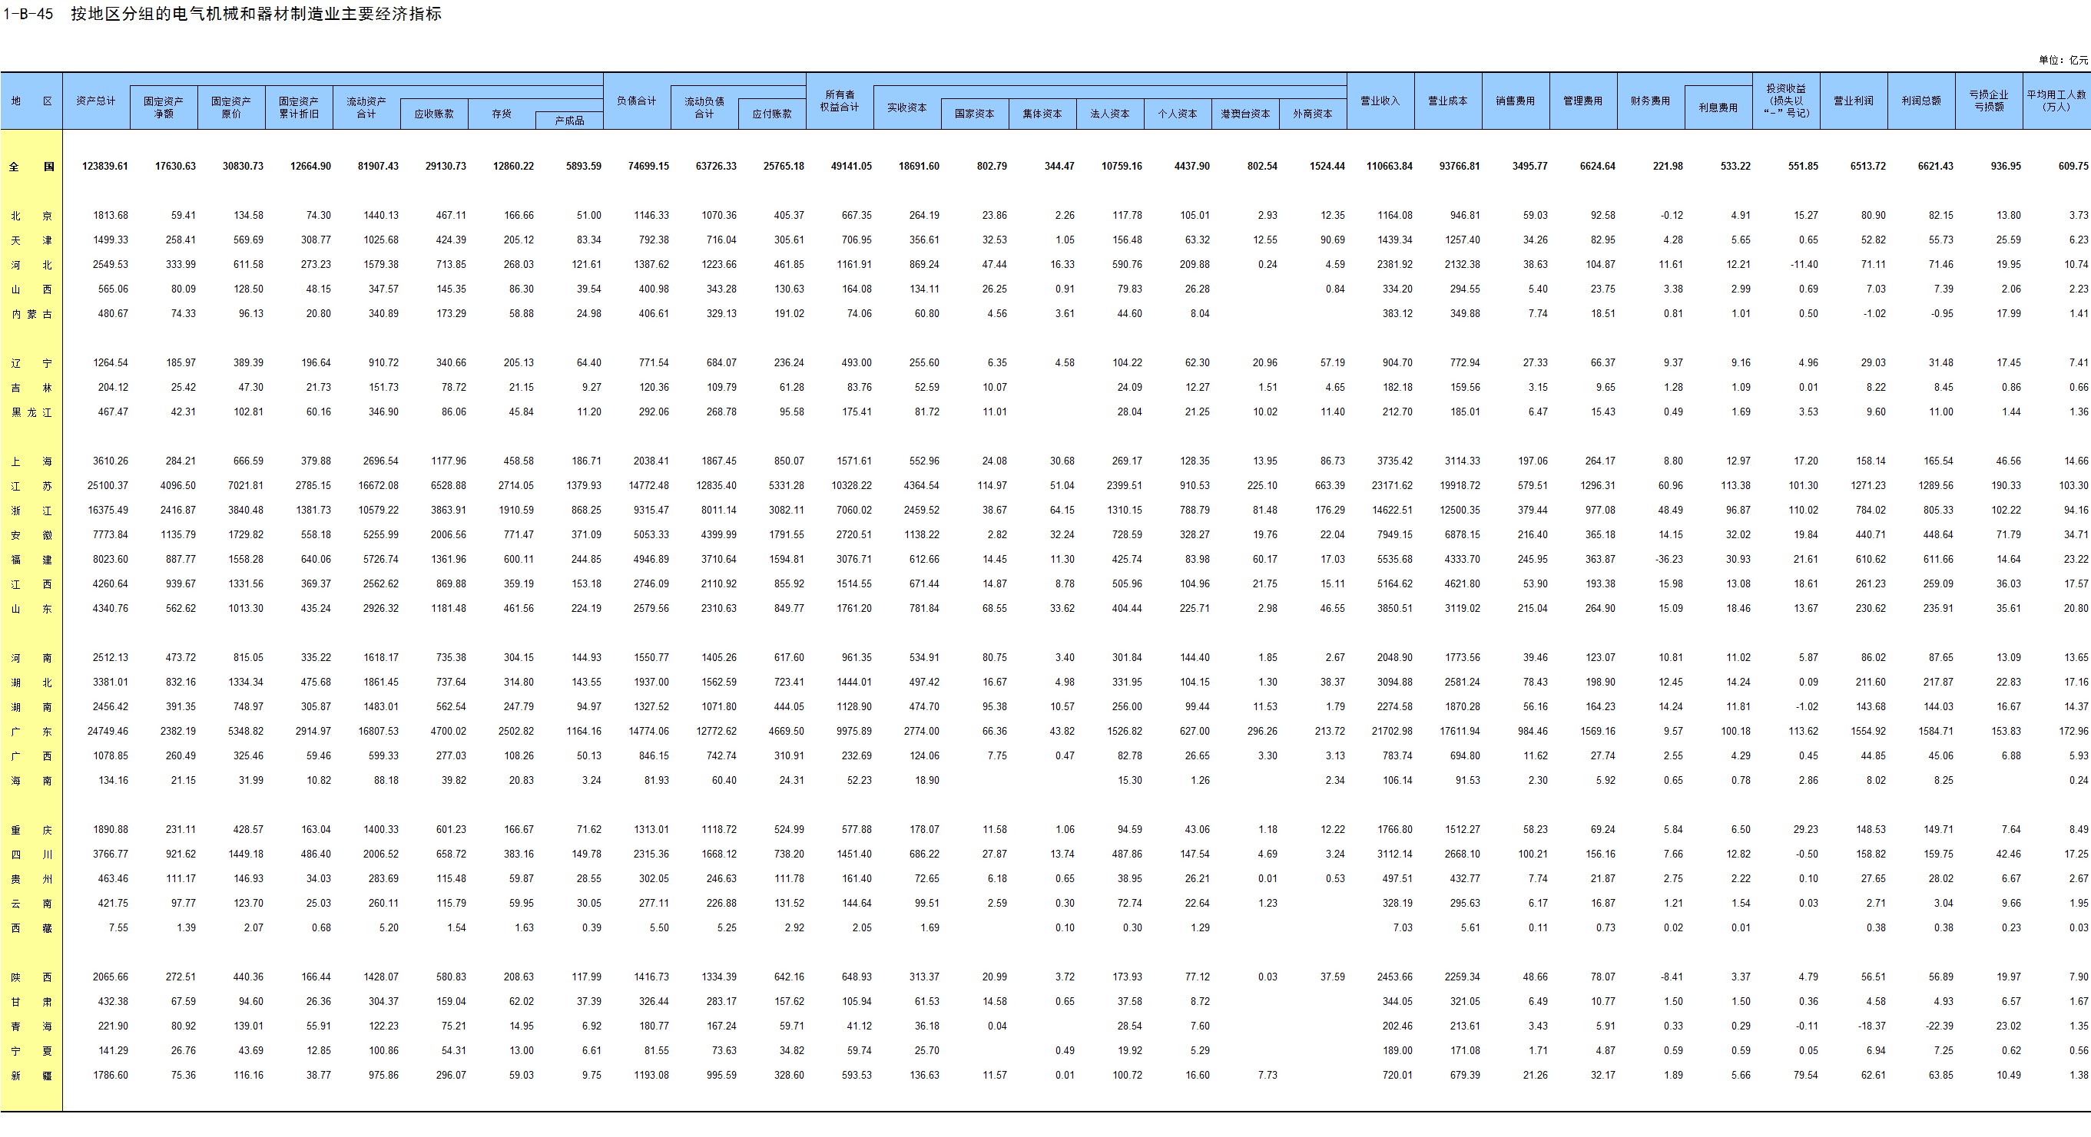This screenshot has height=1137, width=2091.
Task: Select the 江苏 row label cell
Action: (31, 486)
